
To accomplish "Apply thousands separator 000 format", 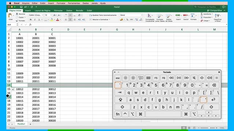I will coord(132,19).
